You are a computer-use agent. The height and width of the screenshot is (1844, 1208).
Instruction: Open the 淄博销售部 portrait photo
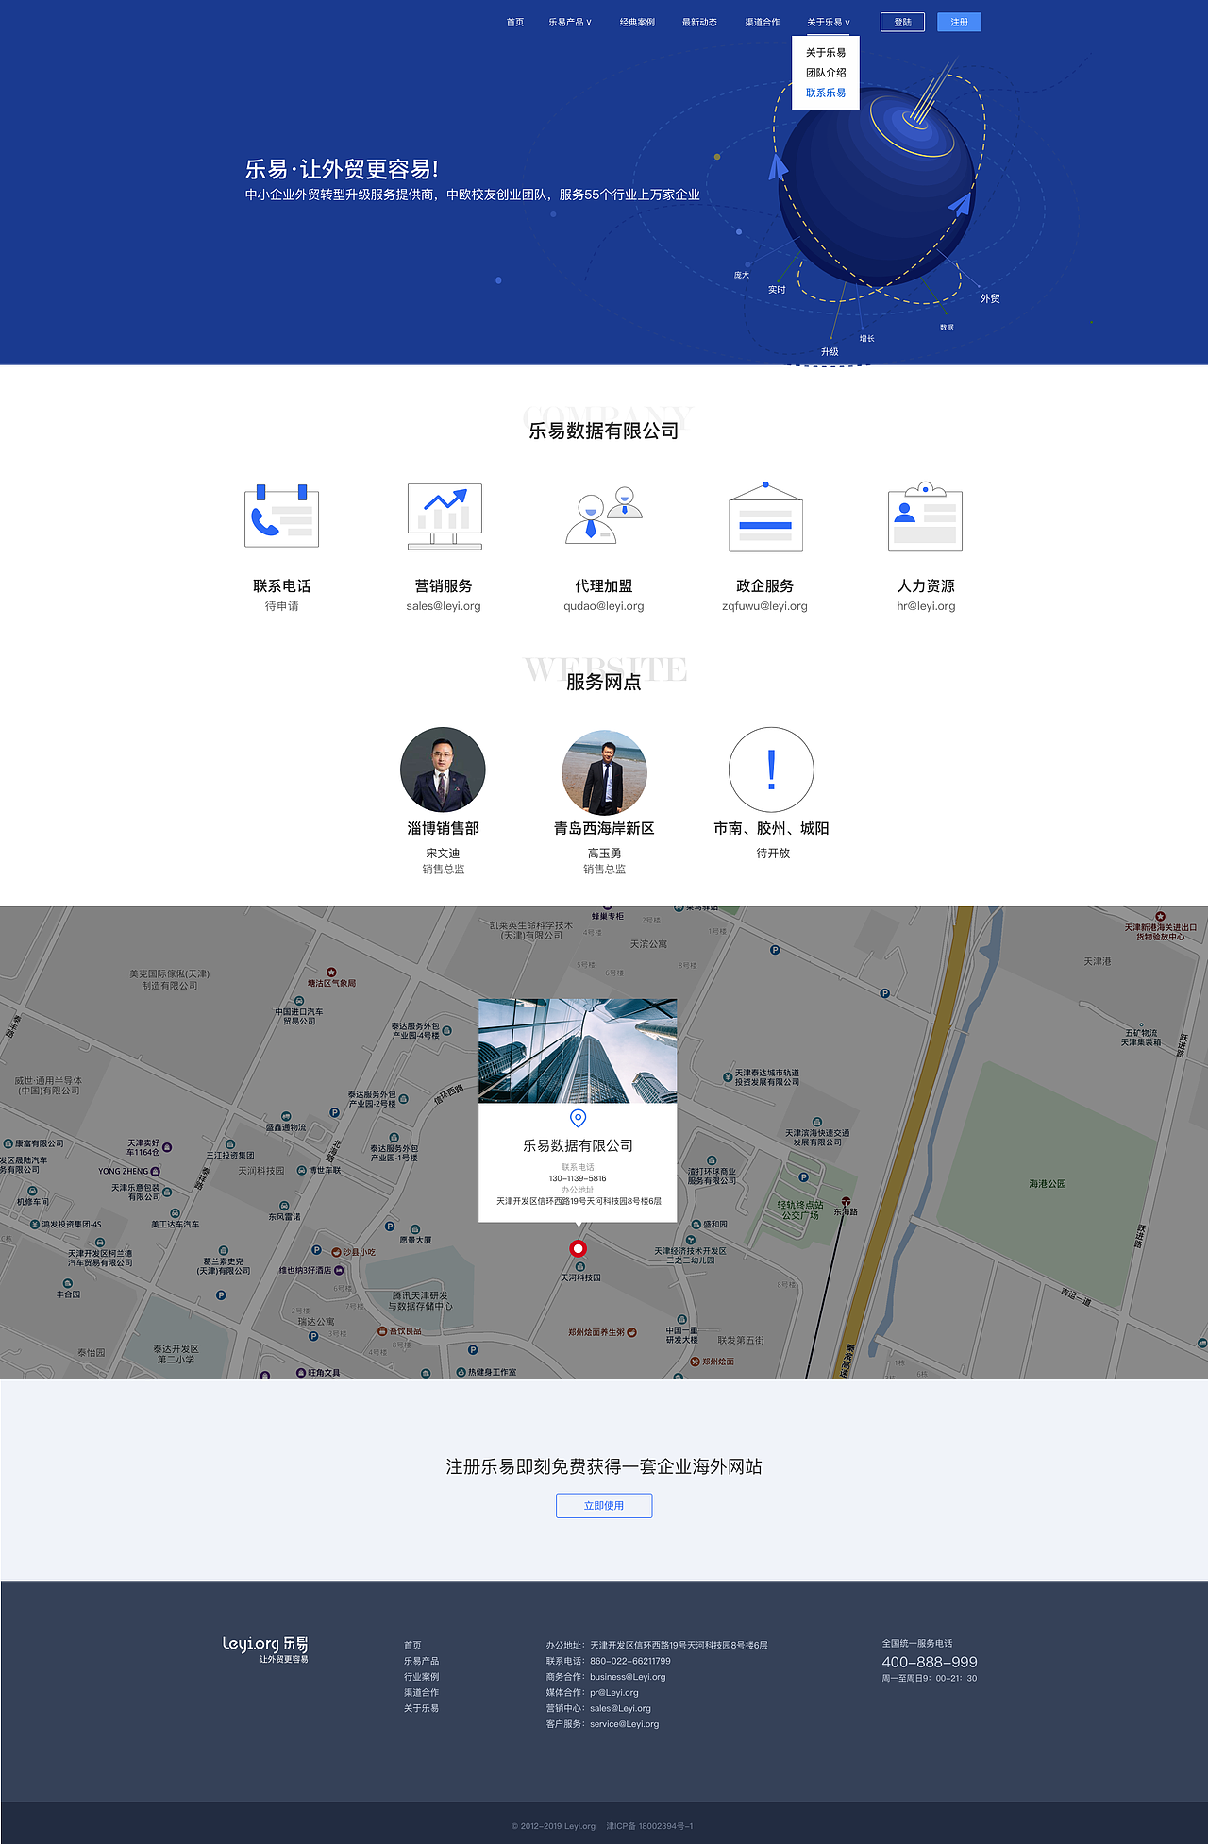pos(443,770)
